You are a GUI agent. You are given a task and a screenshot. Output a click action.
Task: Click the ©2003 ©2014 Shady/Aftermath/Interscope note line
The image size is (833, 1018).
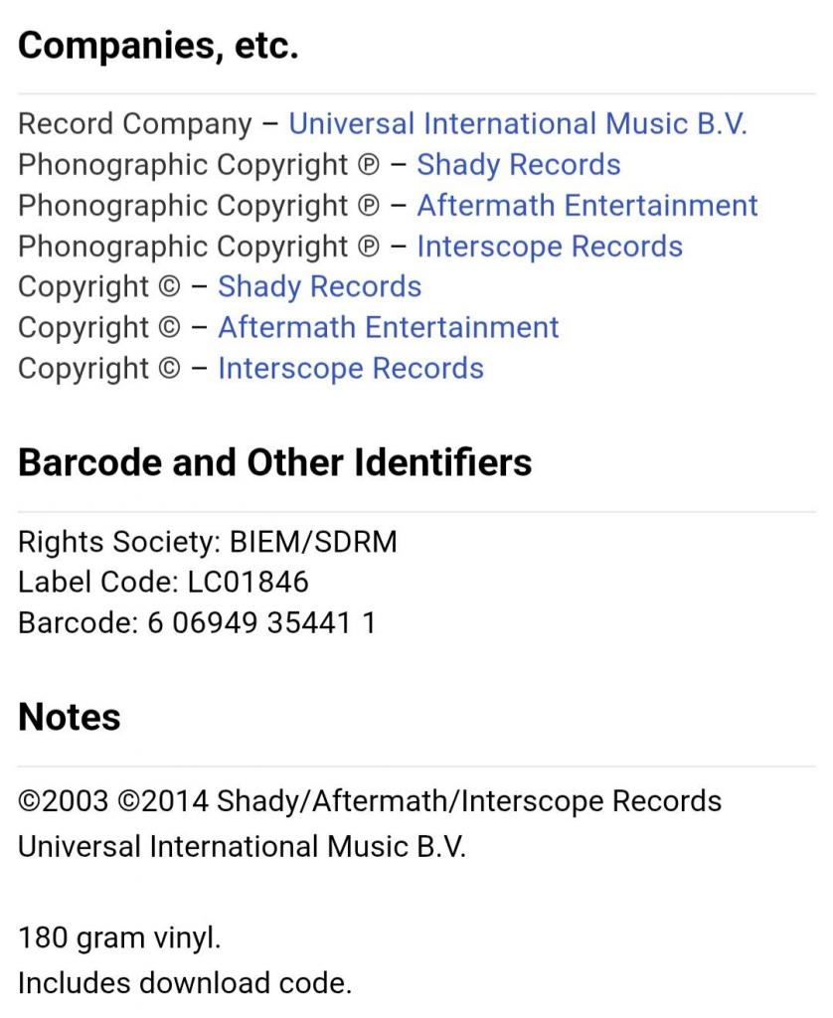pyautogui.click(x=370, y=802)
